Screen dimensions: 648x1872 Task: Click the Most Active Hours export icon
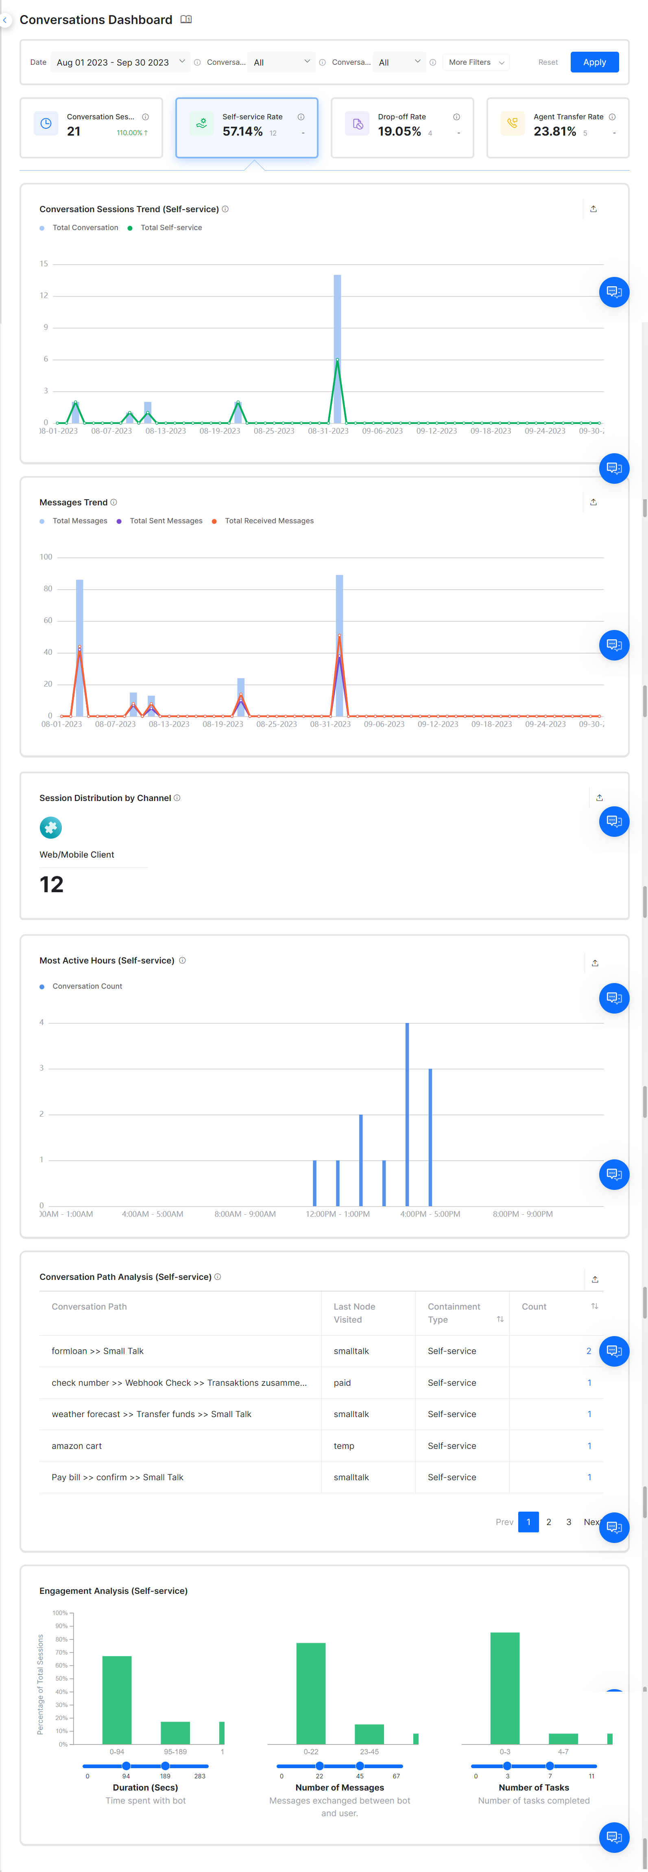594,963
